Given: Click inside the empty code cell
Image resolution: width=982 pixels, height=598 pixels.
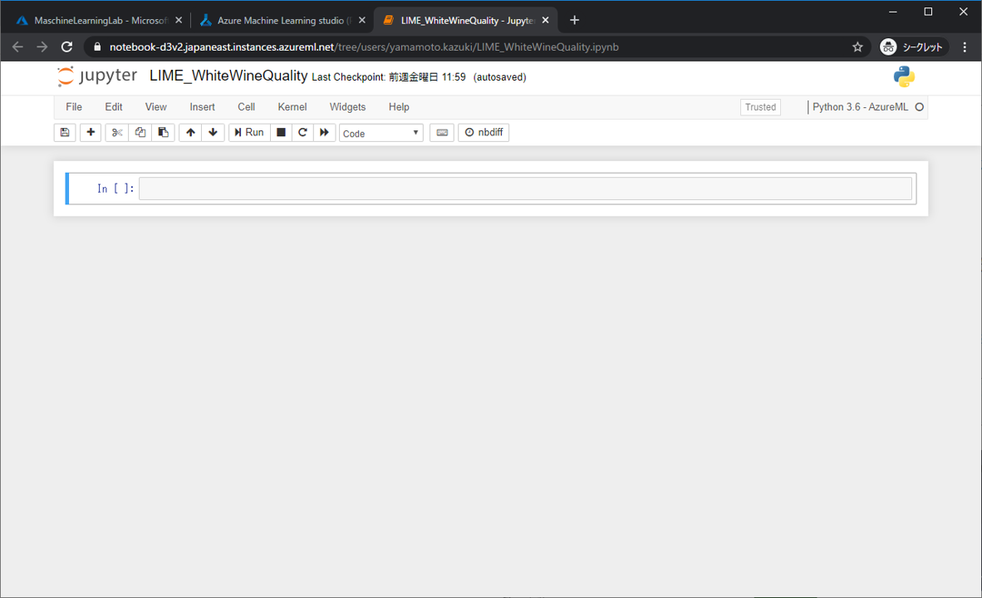Looking at the screenshot, I should [525, 189].
